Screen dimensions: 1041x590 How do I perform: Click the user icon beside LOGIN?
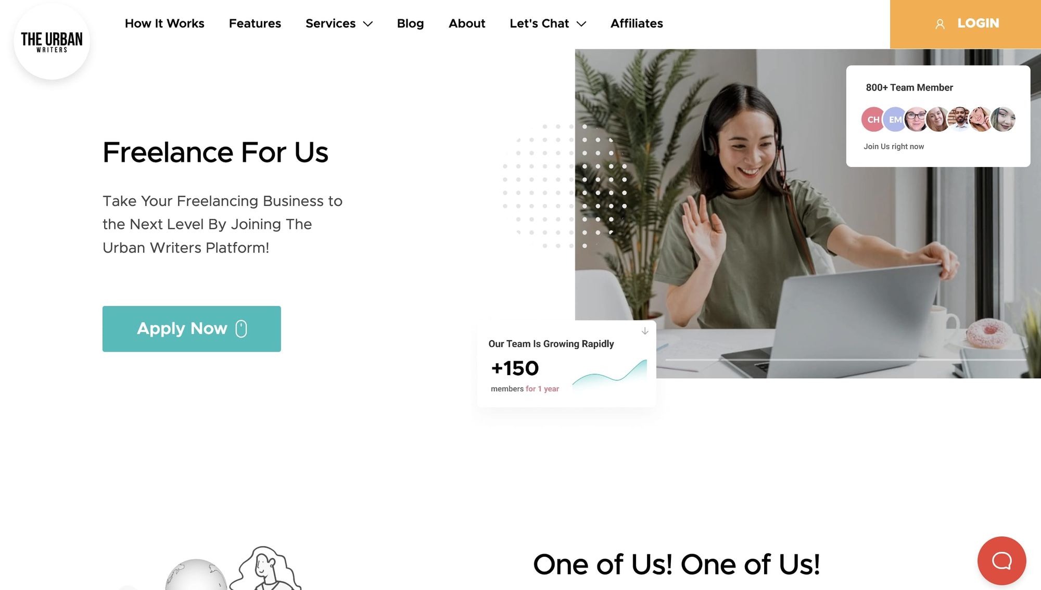point(940,24)
